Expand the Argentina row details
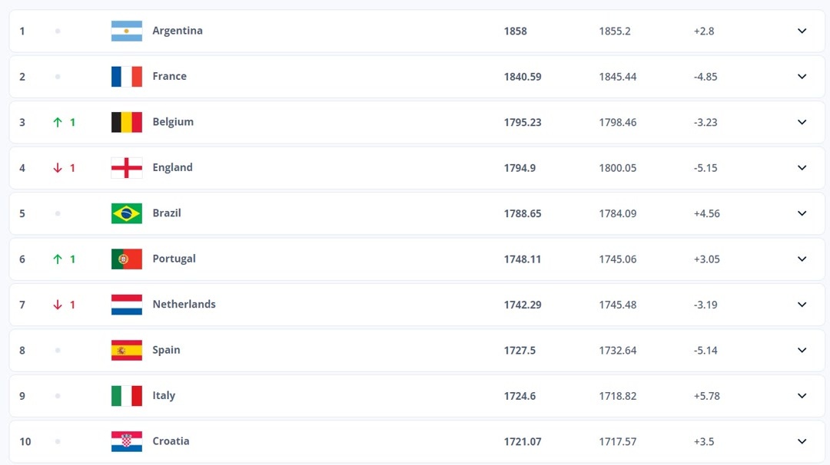This screenshot has width=830, height=465. [x=802, y=31]
